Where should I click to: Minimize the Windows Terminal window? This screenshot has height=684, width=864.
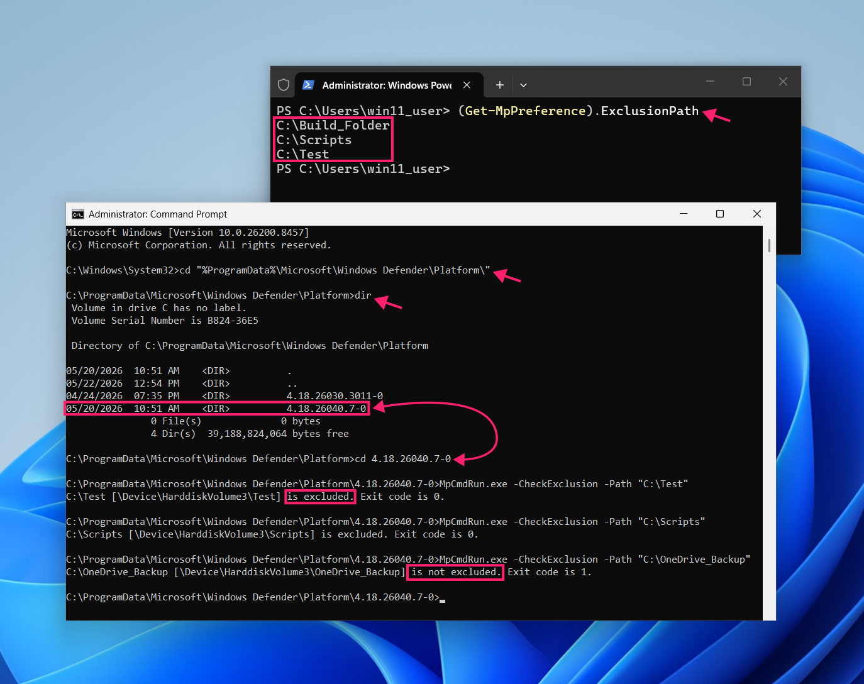point(710,81)
